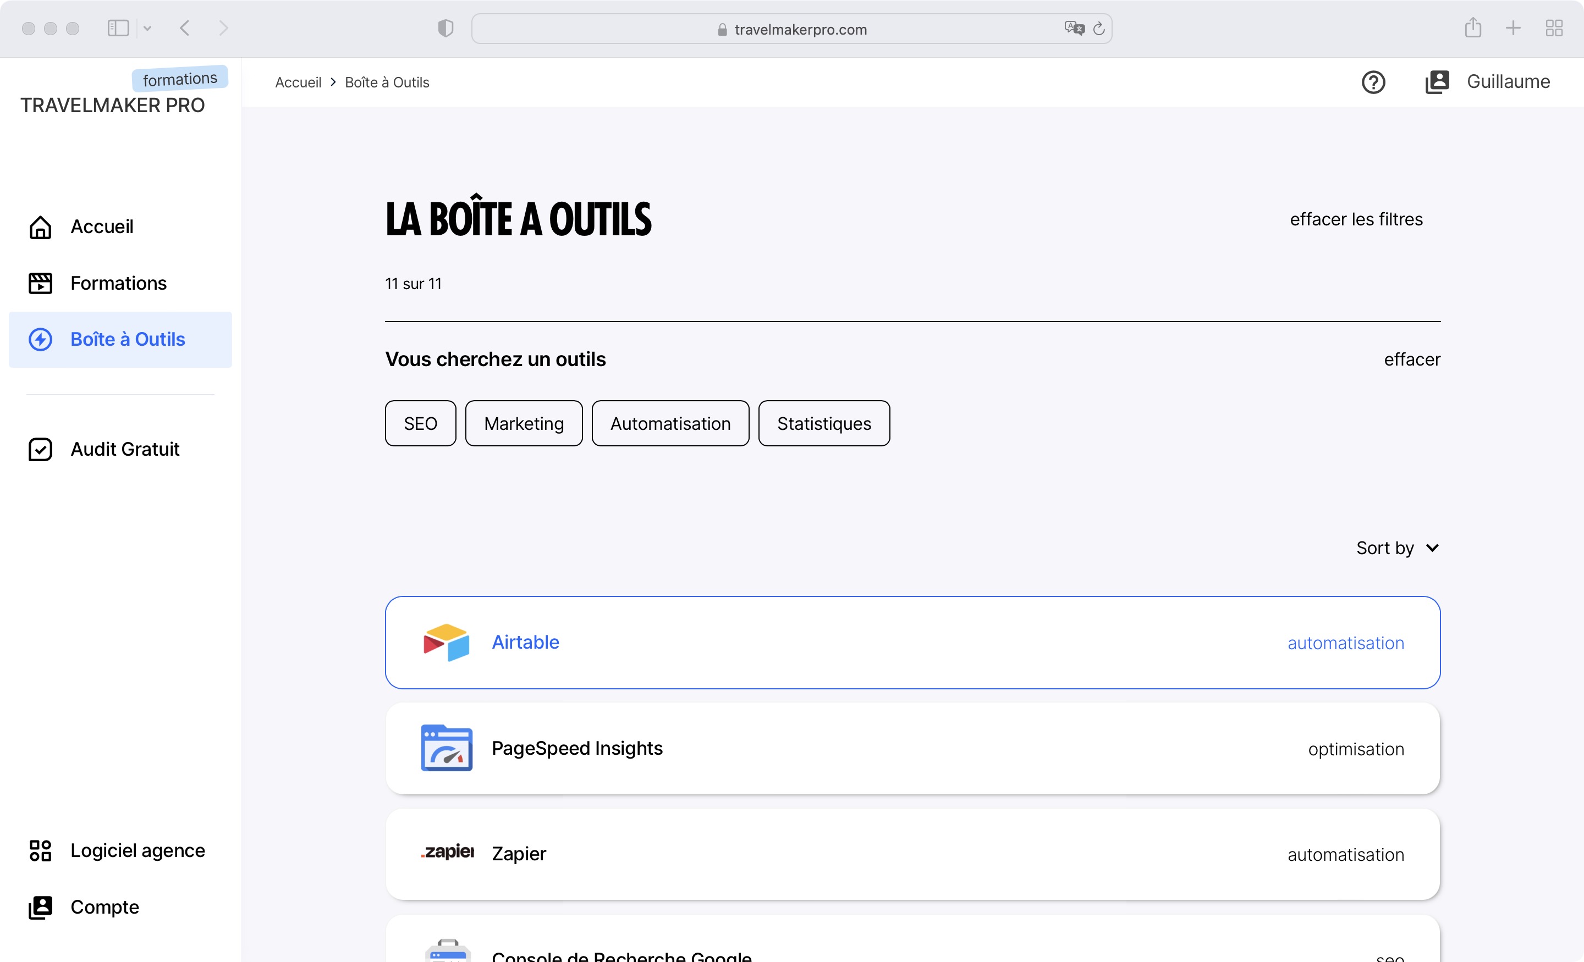The width and height of the screenshot is (1584, 962).
Task: Click the Accueil home icon in sidebar
Action: click(41, 227)
